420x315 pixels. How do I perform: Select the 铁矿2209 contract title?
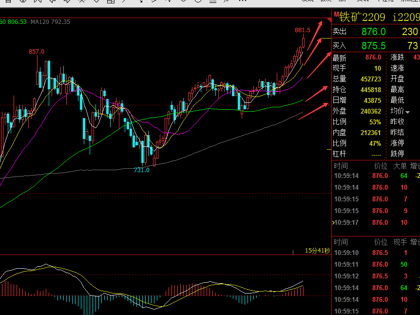click(x=362, y=17)
